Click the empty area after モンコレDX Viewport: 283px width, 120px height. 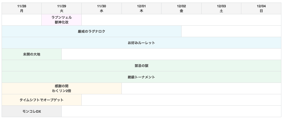(x=171, y=111)
